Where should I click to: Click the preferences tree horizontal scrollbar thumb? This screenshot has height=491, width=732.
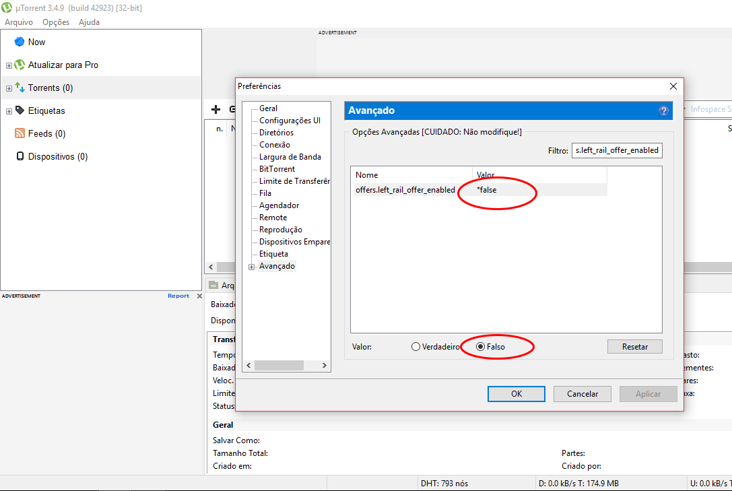(x=279, y=366)
